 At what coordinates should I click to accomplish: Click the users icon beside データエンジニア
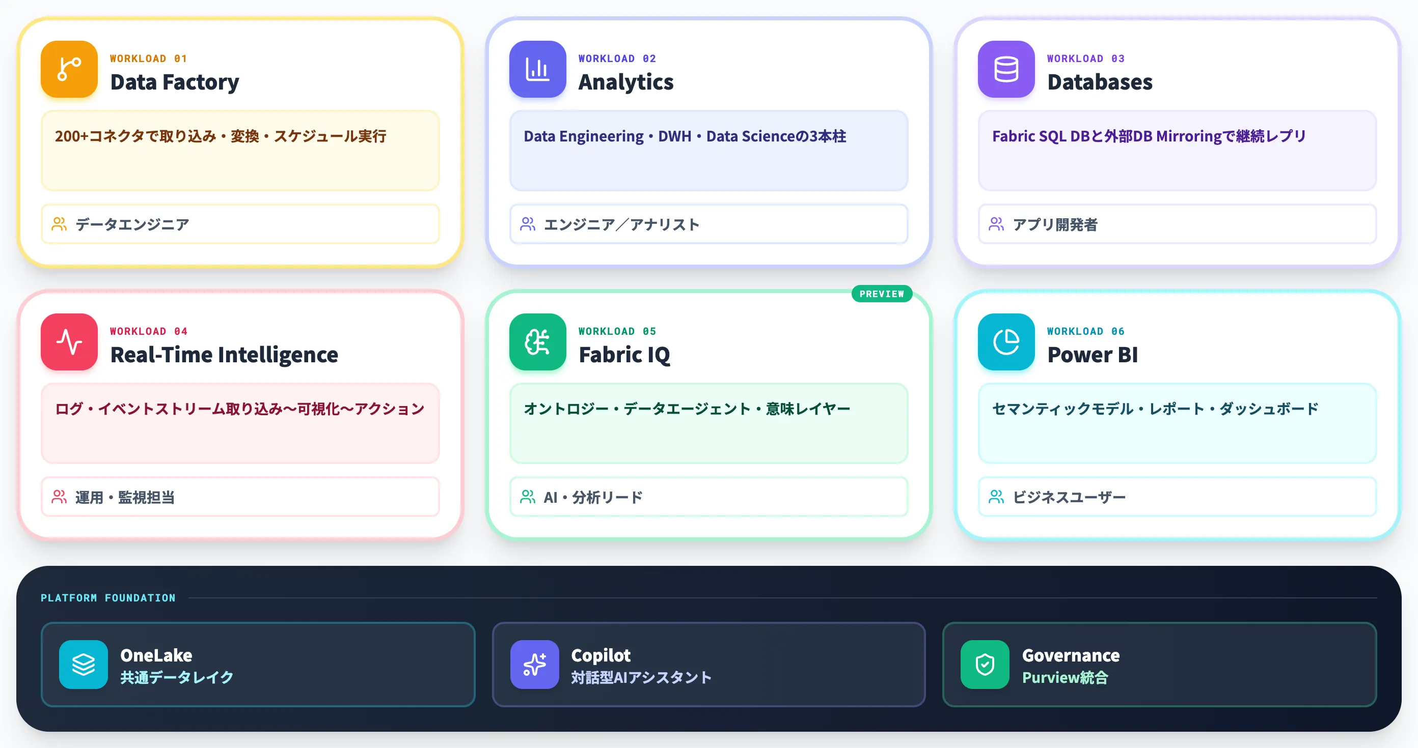(x=59, y=224)
